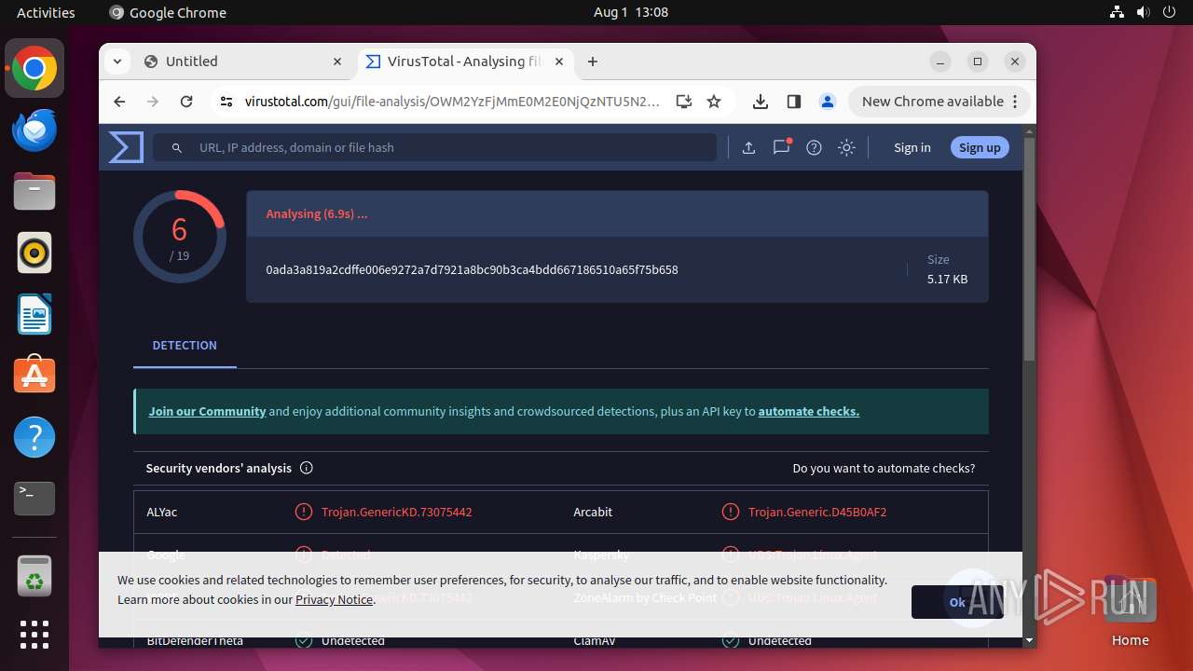Launch Thunderbird mail from the dock
The image size is (1193, 671).
point(34,130)
